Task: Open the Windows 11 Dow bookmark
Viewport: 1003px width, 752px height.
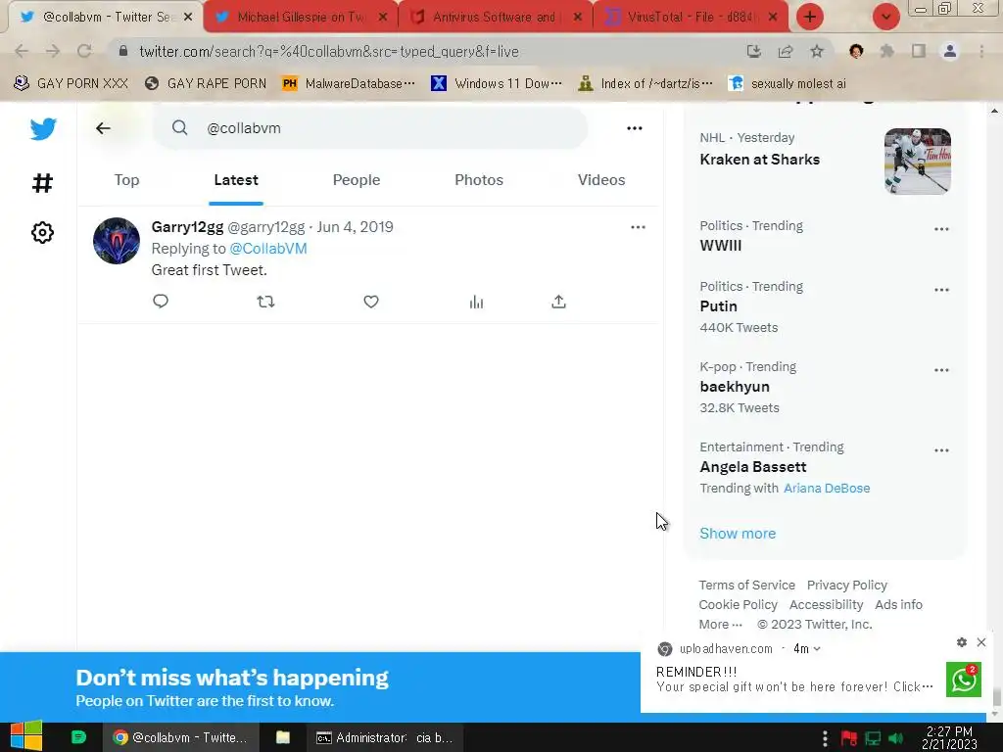Action: pos(497,84)
